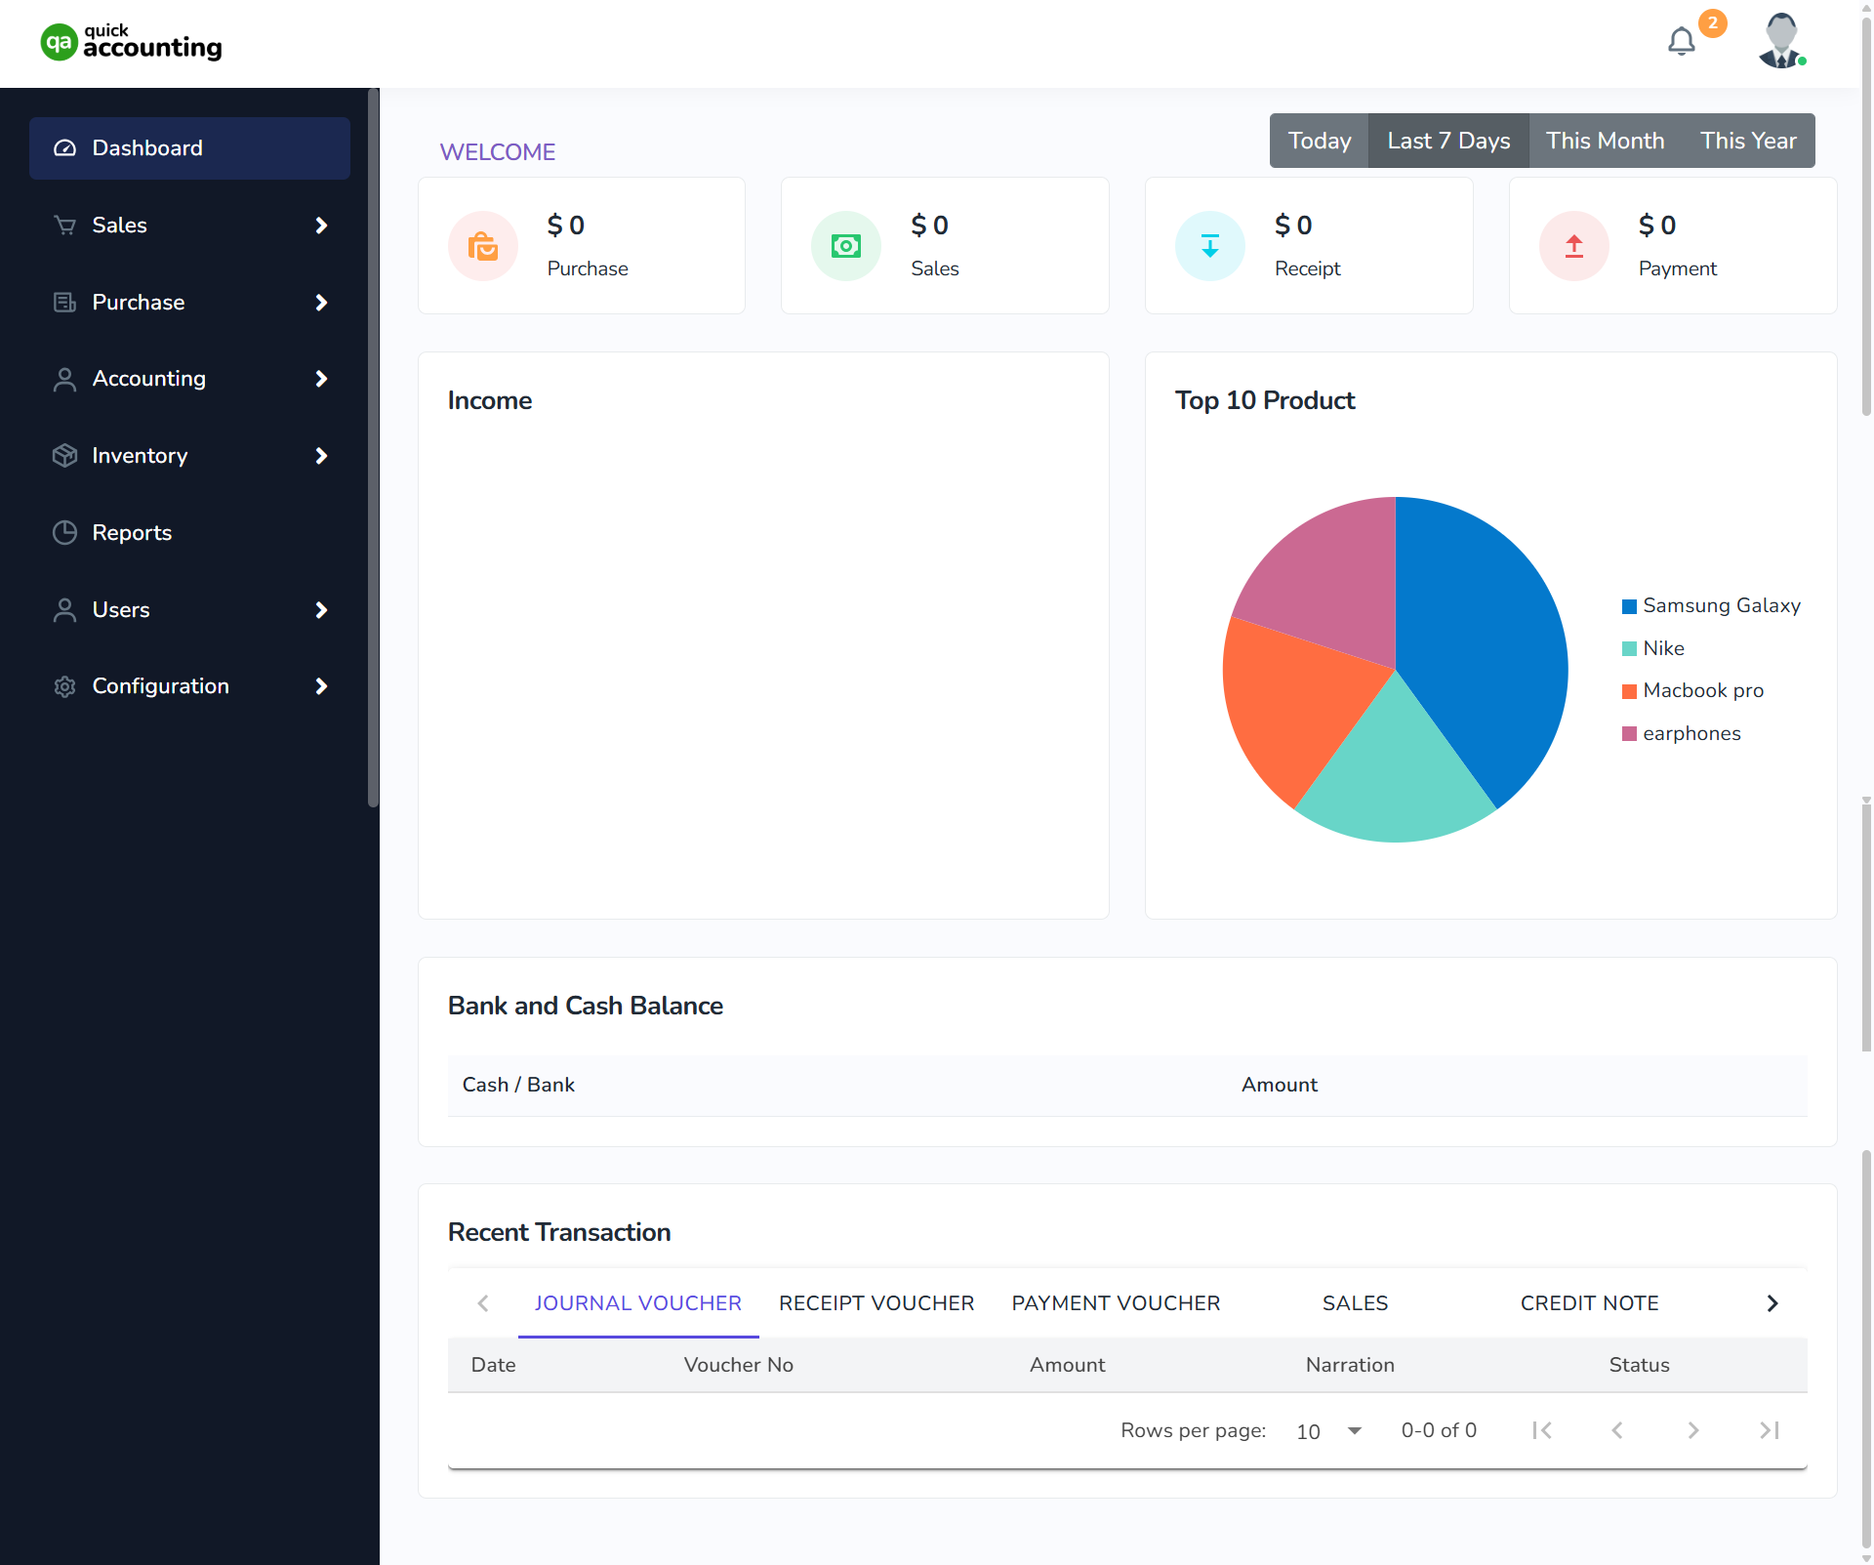Select the Sales cart icon in the sidebar
1874x1565 pixels.
coord(64,225)
